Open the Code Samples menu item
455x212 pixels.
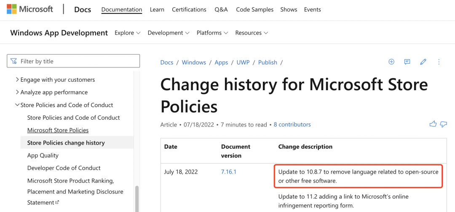(254, 9)
